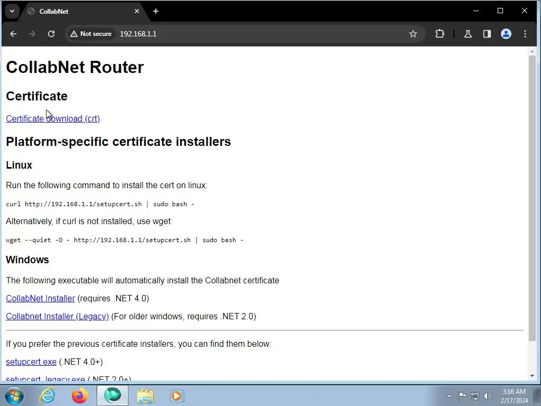Viewport: 541px width, 406px height.
Task: Open the Windows Start menu
Action: point(14,395)
